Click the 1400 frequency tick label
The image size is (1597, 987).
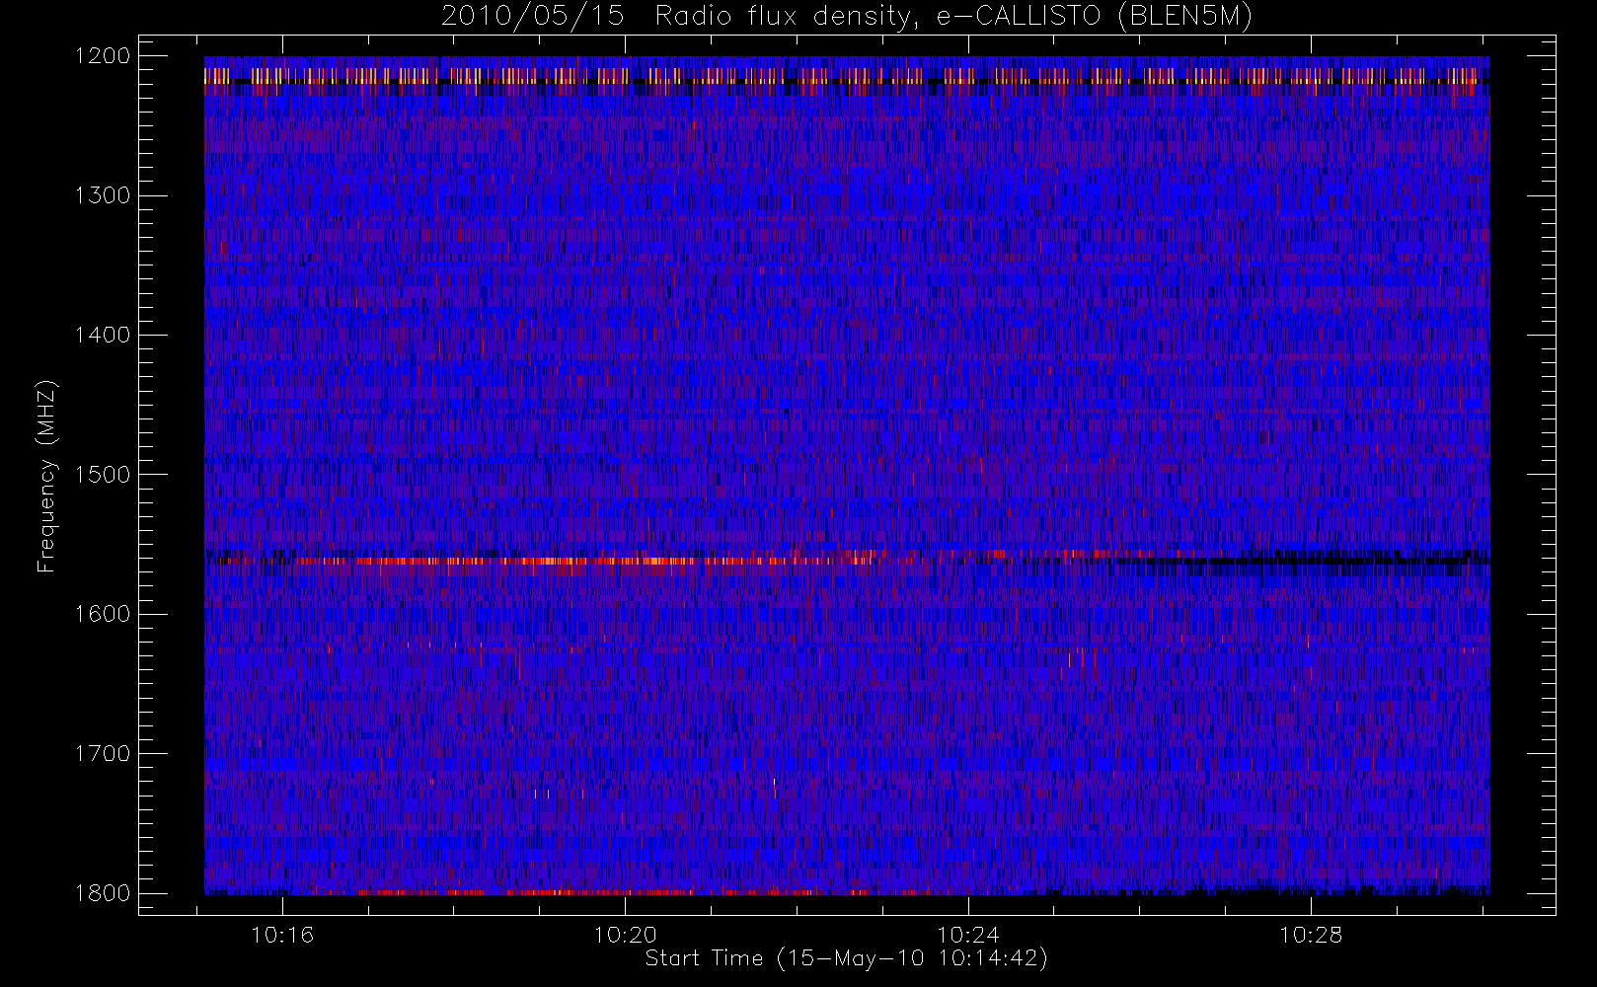pyautogui.click(x=103, y=336)
